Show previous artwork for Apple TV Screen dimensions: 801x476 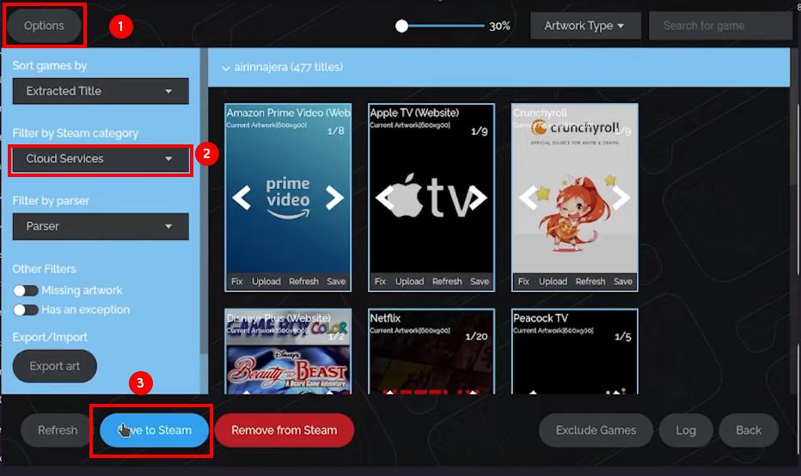[385, 198]
